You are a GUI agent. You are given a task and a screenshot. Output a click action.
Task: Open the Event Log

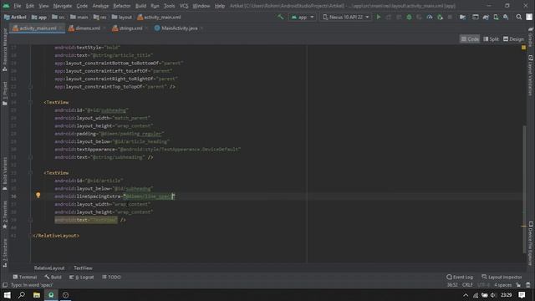[460, 277]
